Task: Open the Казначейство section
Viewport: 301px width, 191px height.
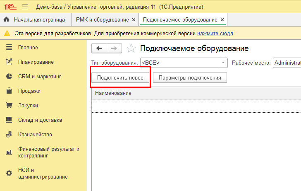Action: click(x=35, y=135)
